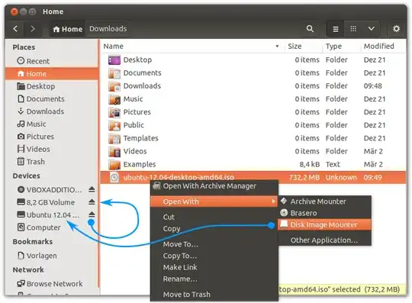
Task: Choose Cut from context menu
Action: 214,217
